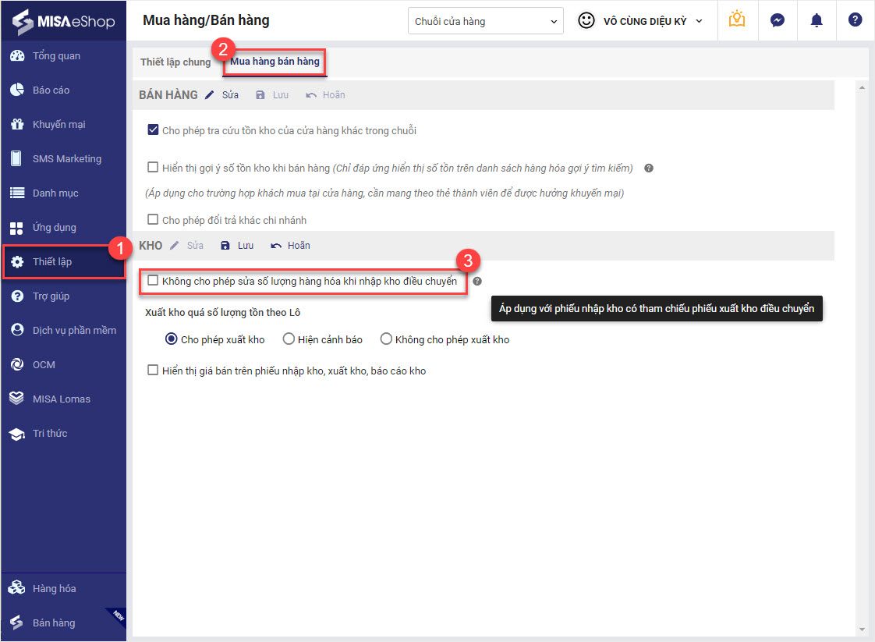
Task: Open Trợ giúp question icon in sidebar
Action: 17,296
